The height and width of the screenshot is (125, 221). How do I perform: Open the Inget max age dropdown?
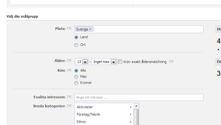(104, 61)
